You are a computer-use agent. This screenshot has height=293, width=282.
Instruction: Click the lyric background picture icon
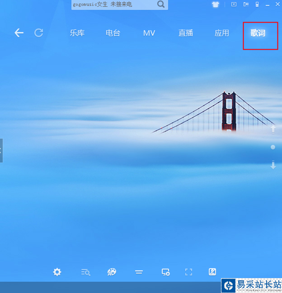pyautogui.click(x=212, y=272)
